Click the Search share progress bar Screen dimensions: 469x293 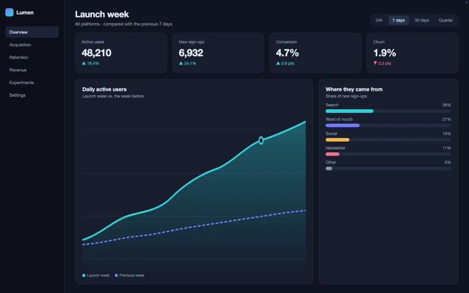[388, 111]
